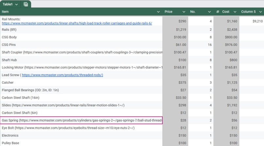Image resolution: width=264 pixels, height=146 pixels.
Task: Open the McMaster linear-shafts rail mounts link
Action: click(77, 23)
